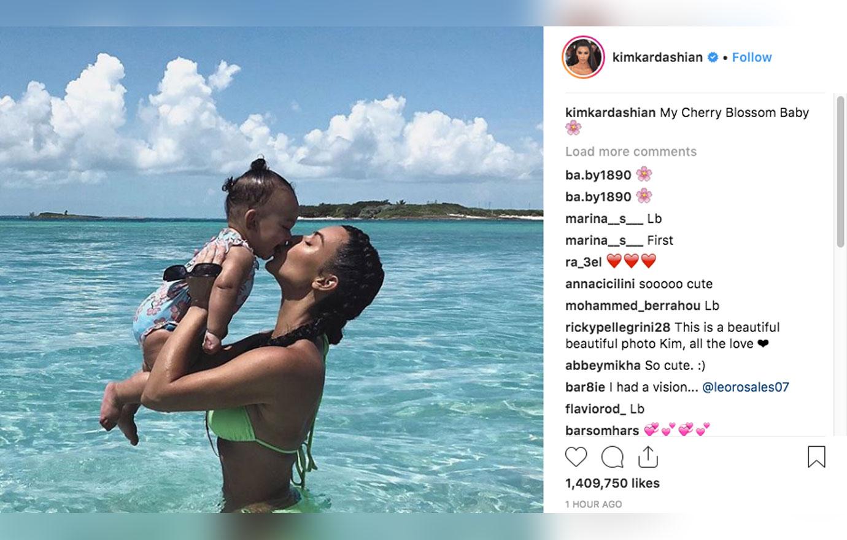
Task: Follow the kimkardashian account
Action: click(x=752, y=57)
